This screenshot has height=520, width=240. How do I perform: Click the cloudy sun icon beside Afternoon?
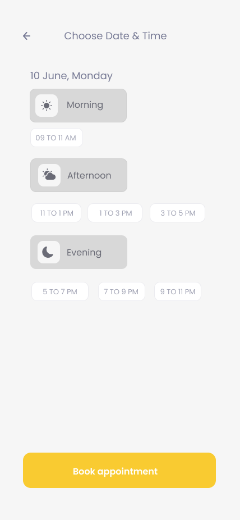(49, 175)
